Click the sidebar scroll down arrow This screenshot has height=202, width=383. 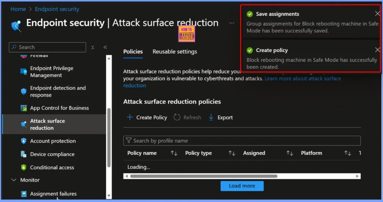point(109,196)
